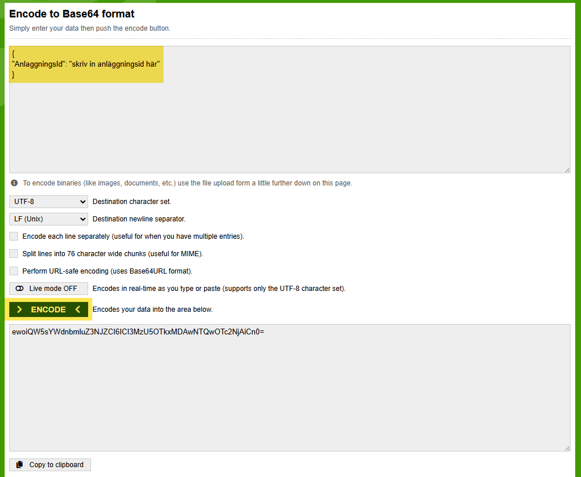Click the 'Copy to clipboard' button text
The height and width of the screenshot is (477, 581).
click(56, 465)
